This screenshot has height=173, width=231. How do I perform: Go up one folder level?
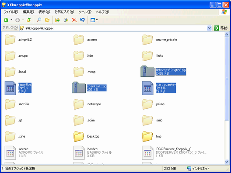[x=29, y=20]
